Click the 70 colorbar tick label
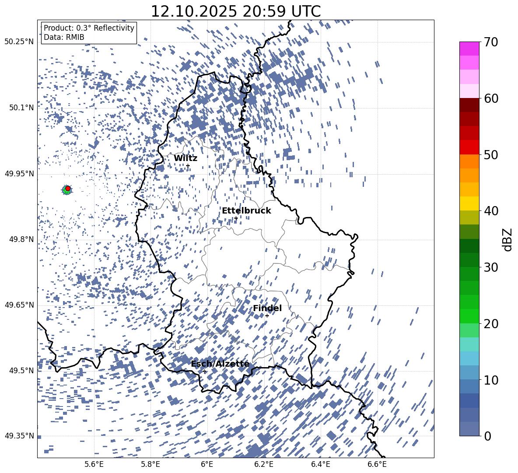Image resolution: width=518 pixels, height=473 pixels. coord(491,42)
